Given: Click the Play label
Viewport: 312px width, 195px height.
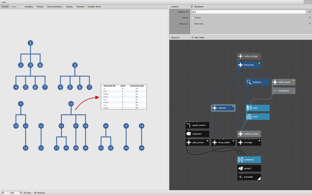Looking at the screenshot, I should pos(29,193).
